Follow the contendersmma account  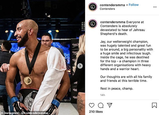(134, 5)
